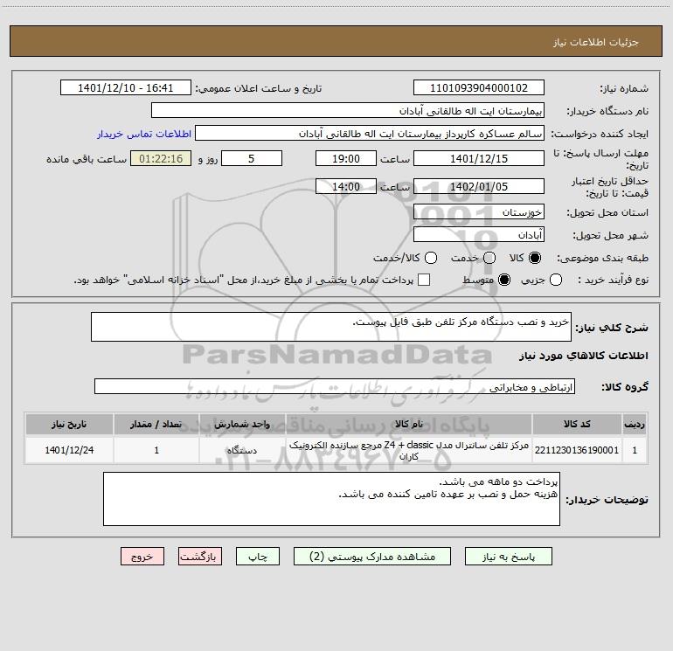Click the تاریخ نیاز column header

tap(69, 425)
